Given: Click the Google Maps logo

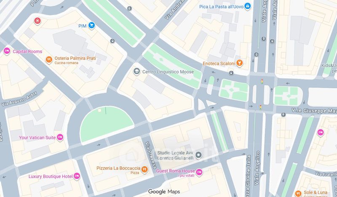Looking at the screenshot, I should click(164, 192).
